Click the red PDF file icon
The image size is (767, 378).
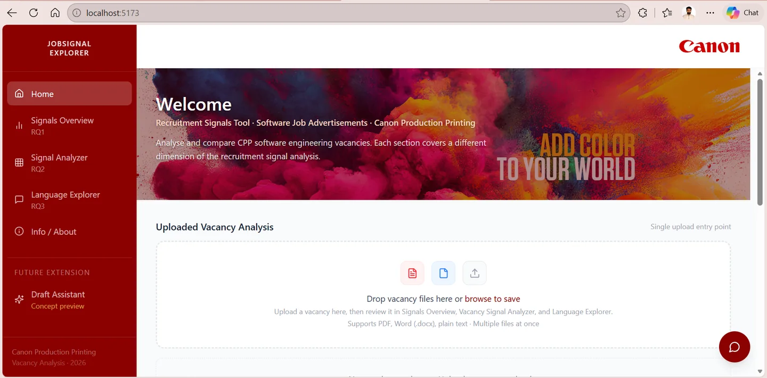[x=412, y=273]
